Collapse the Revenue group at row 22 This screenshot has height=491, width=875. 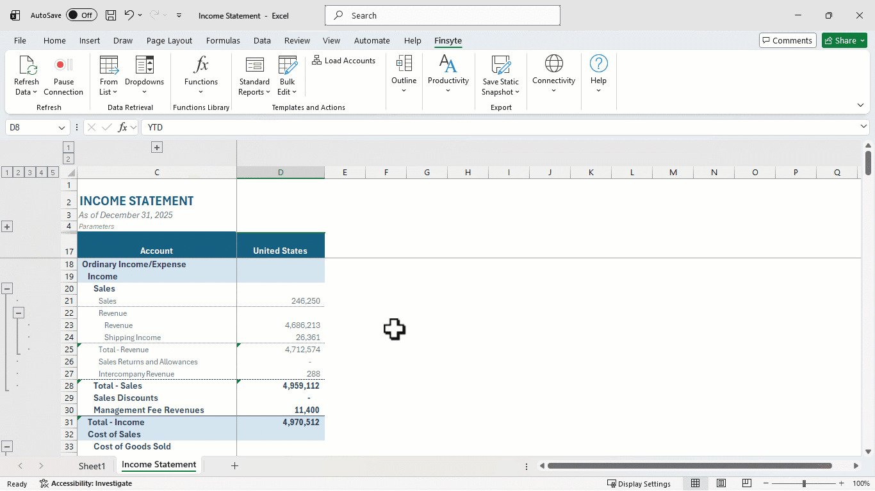point(19,313)
